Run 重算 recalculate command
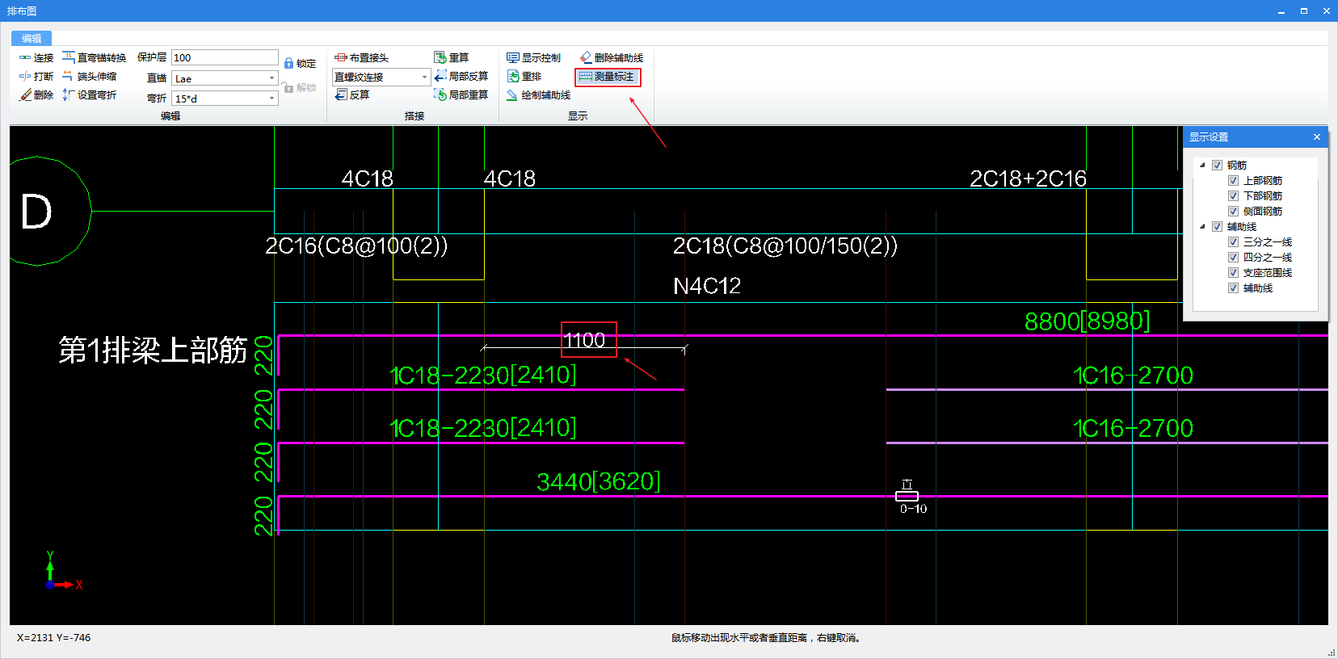The width and height of the screenshot is (1338, 659). click(x=452, y=58)
